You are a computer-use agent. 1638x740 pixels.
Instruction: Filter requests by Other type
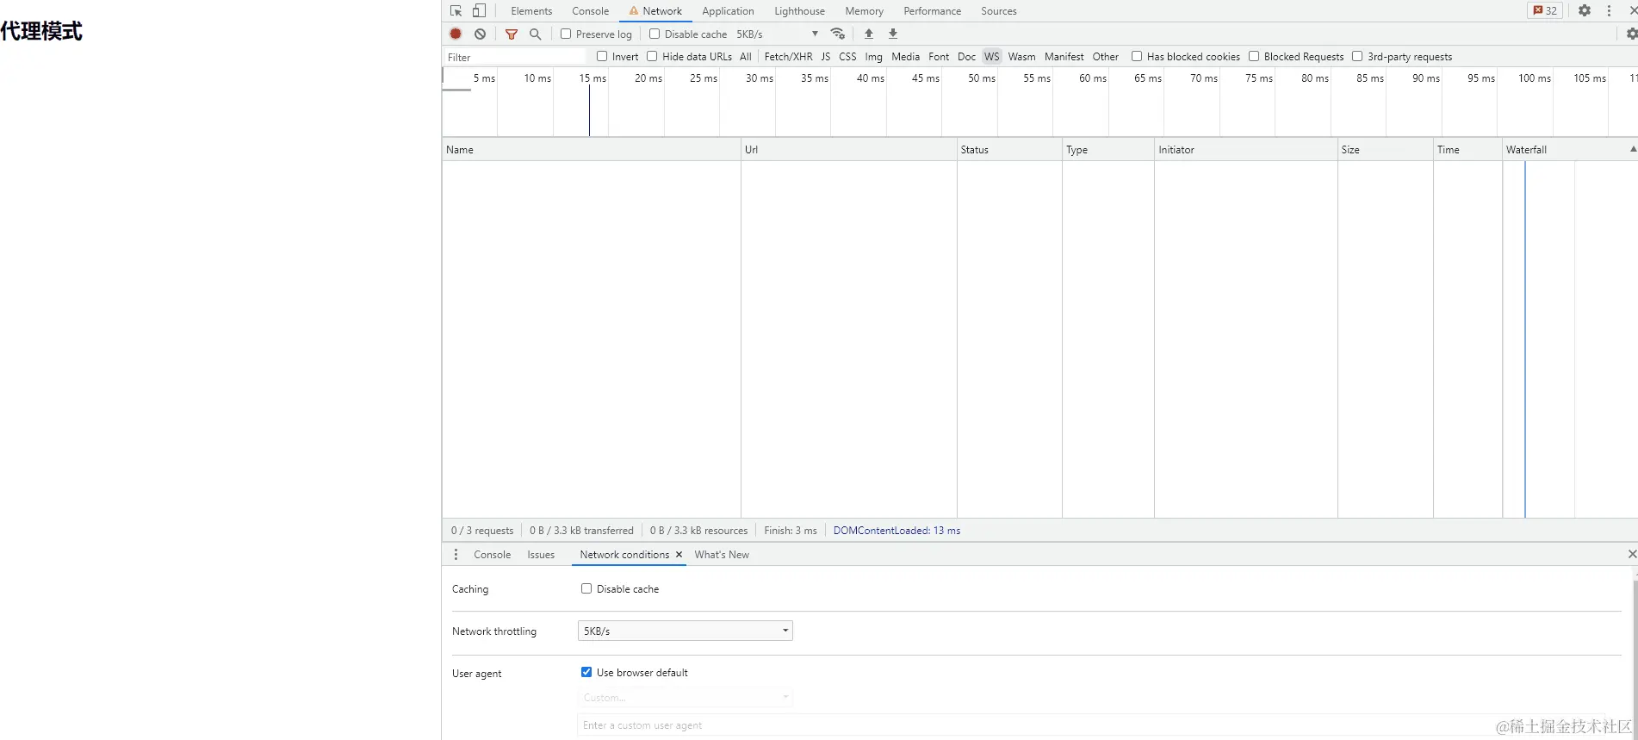(1106, 57)
